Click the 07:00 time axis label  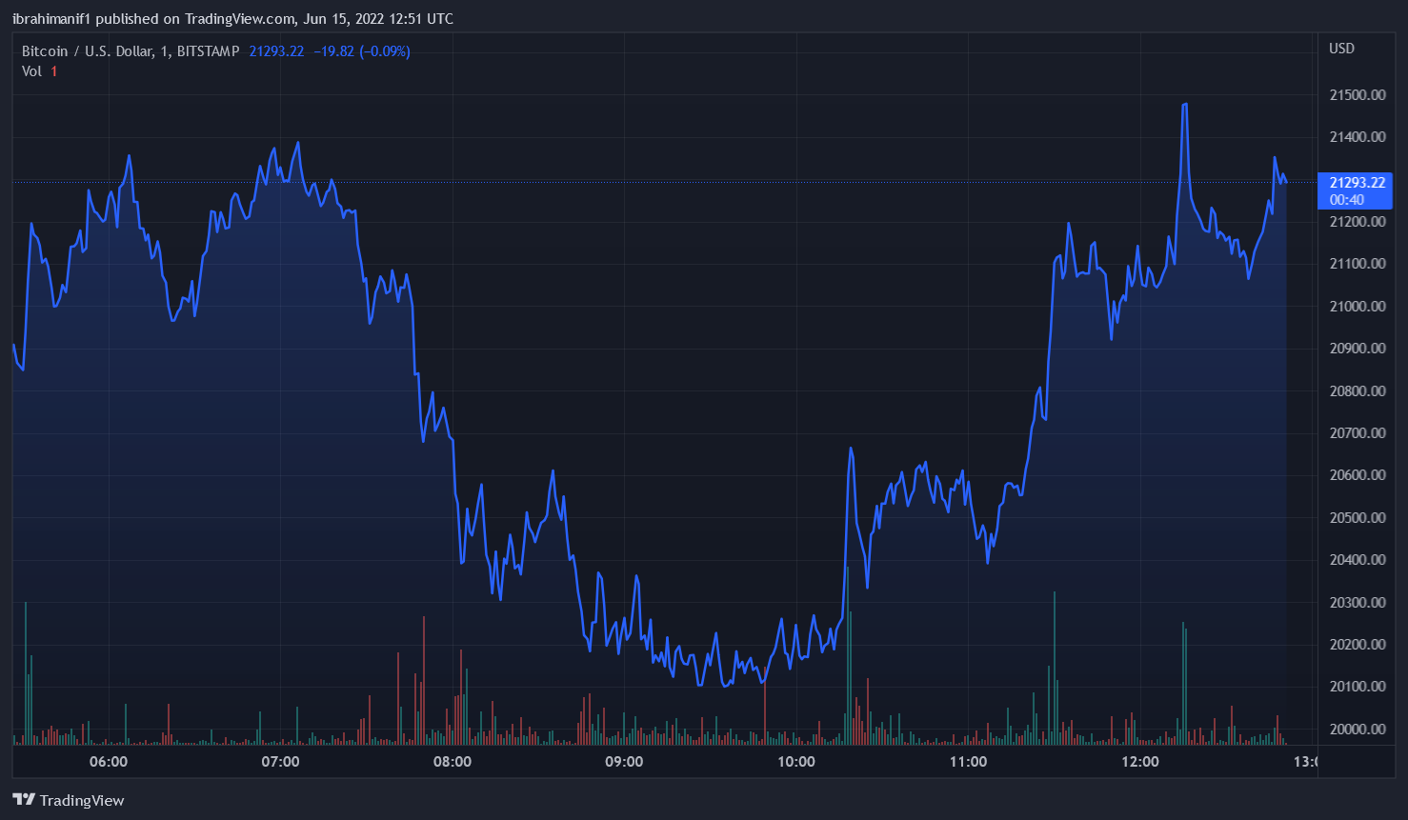point(280,762)
